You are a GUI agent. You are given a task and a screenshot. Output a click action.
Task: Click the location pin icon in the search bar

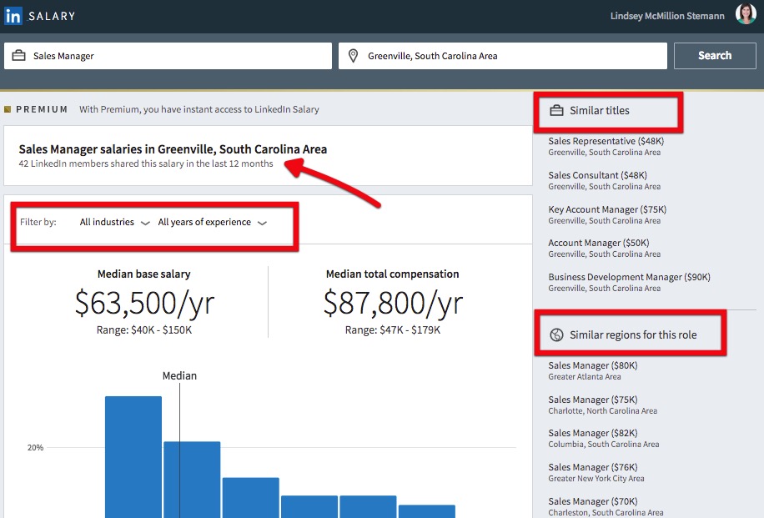pos(353,56)
